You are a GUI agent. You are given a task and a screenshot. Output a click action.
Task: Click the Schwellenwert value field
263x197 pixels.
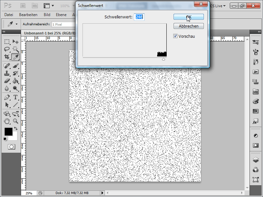(x=139, y=17)
